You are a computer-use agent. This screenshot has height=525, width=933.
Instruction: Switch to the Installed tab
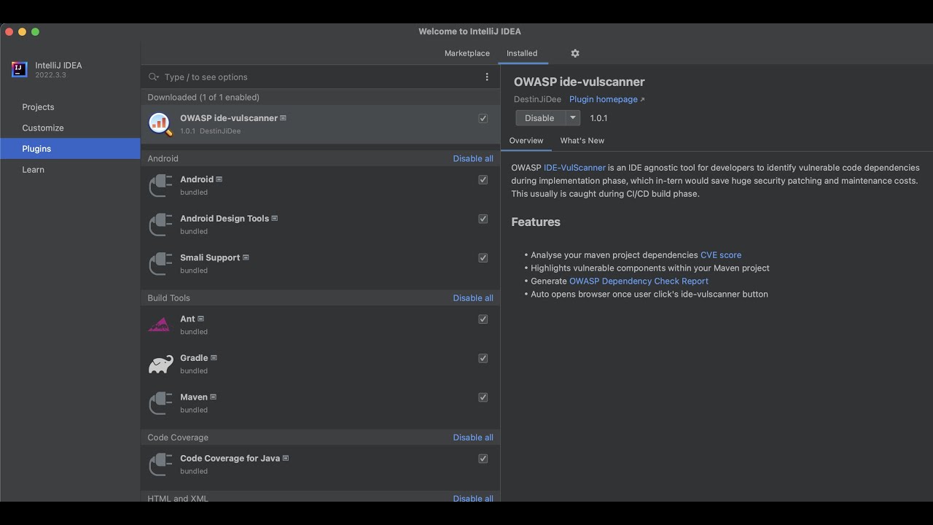522,53
